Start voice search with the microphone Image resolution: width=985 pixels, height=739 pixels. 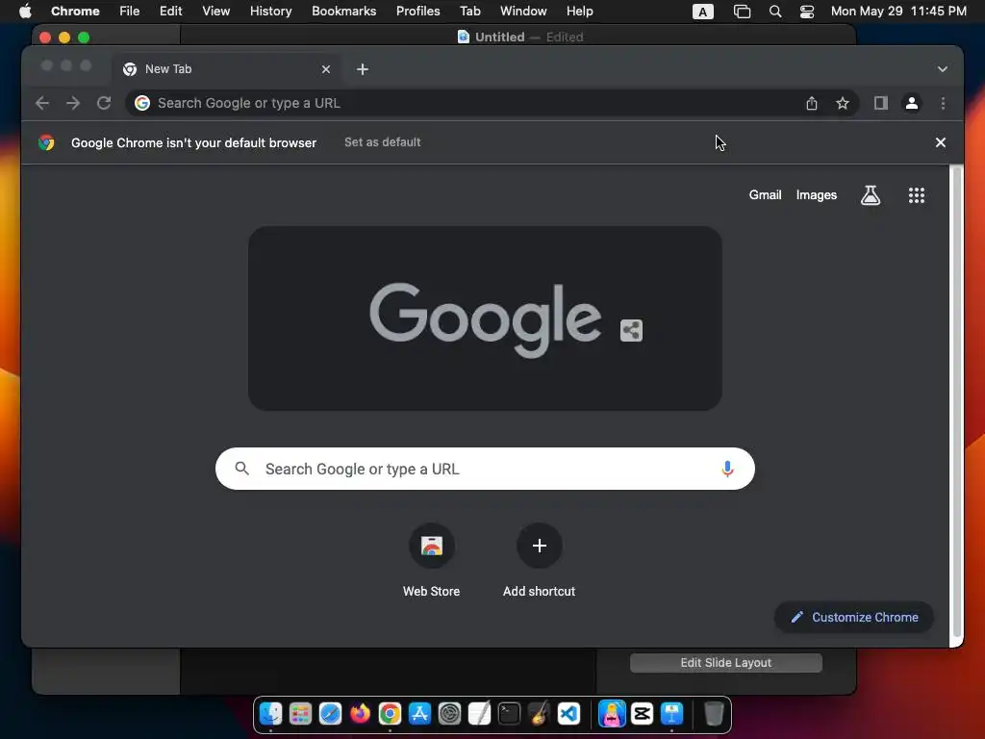tap(727, 469)
